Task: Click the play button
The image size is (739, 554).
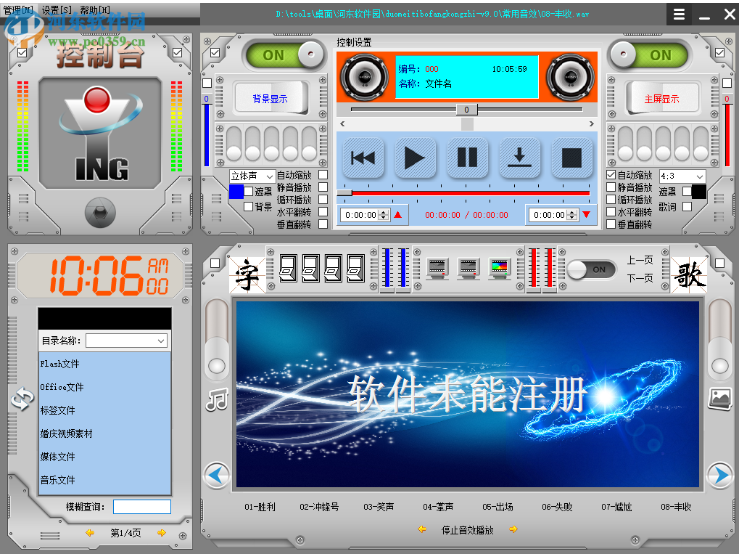Action: (x=416, y=158)
